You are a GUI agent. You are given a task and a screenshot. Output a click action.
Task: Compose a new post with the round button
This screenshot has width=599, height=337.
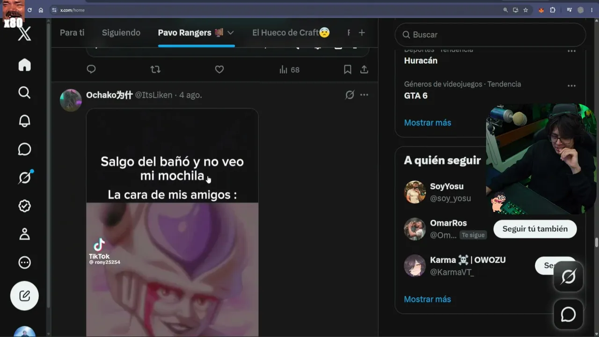click(x=24, y=296)
